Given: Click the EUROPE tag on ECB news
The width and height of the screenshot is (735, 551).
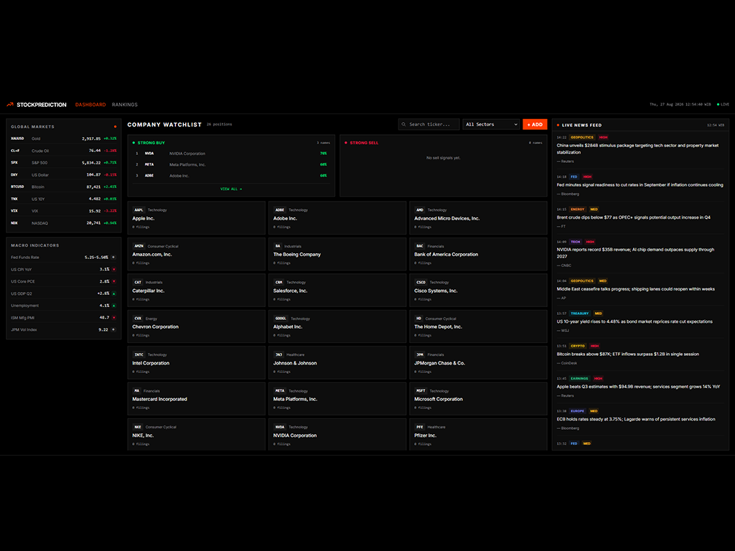Looking at the screenshot, I should (578, 411).
